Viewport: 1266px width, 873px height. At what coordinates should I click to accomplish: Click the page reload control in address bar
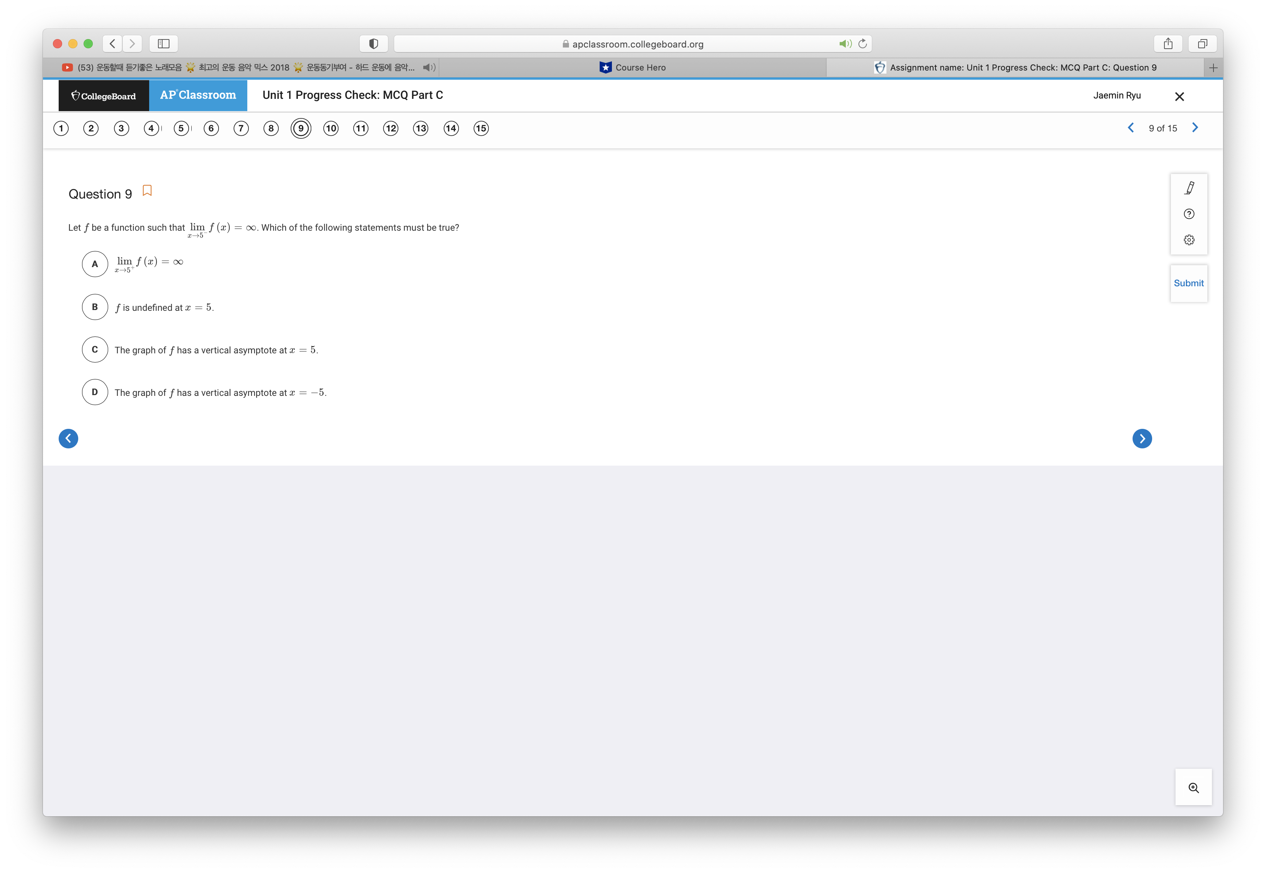click(863, 44)
